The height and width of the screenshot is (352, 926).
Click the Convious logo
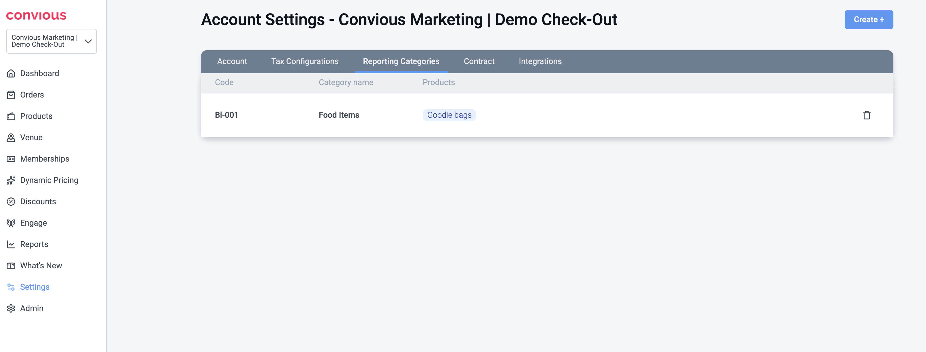coord(36,16)
